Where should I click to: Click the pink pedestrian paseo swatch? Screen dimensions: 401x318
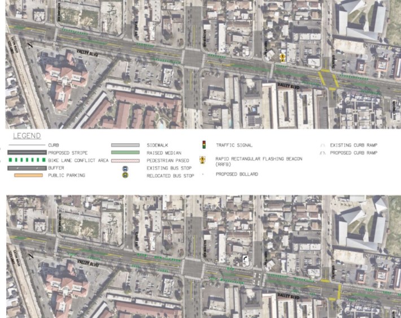click(x=125, y=161)
